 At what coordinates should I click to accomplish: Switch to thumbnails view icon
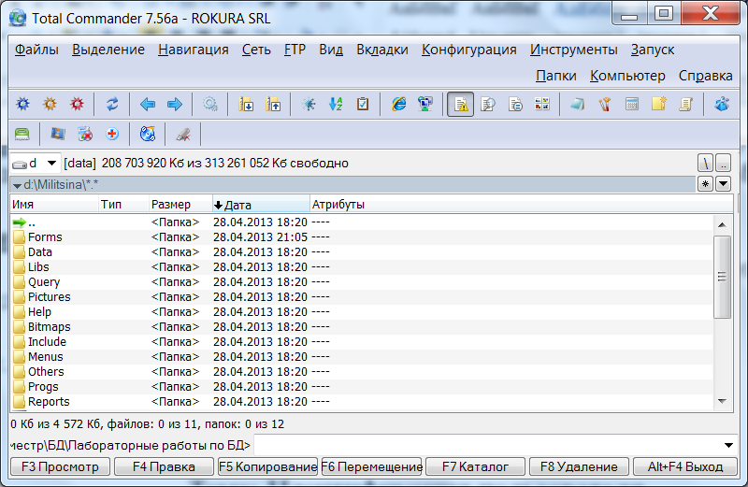click(542, 104)
